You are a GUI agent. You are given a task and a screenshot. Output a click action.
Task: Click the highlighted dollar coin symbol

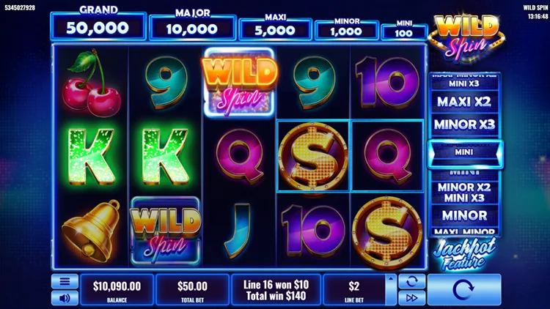313,156
